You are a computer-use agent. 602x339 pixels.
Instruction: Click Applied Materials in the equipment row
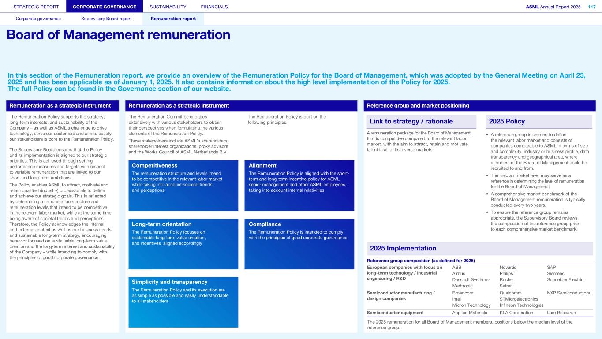click(470, 313)
